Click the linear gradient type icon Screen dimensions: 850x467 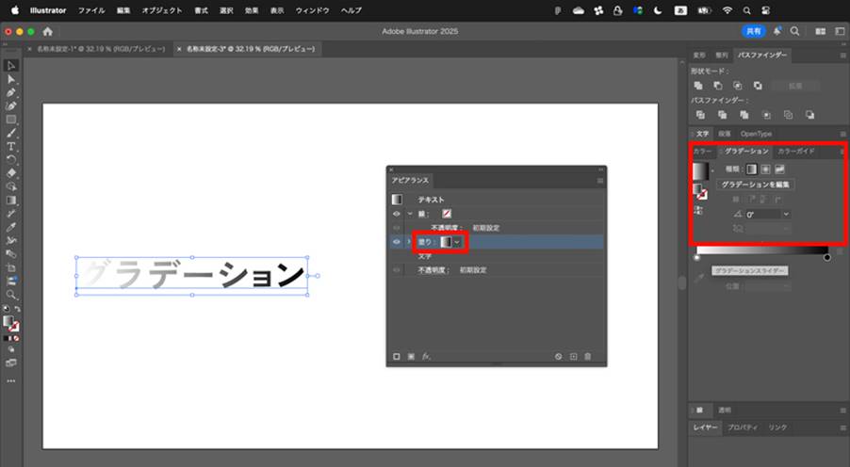751,169
